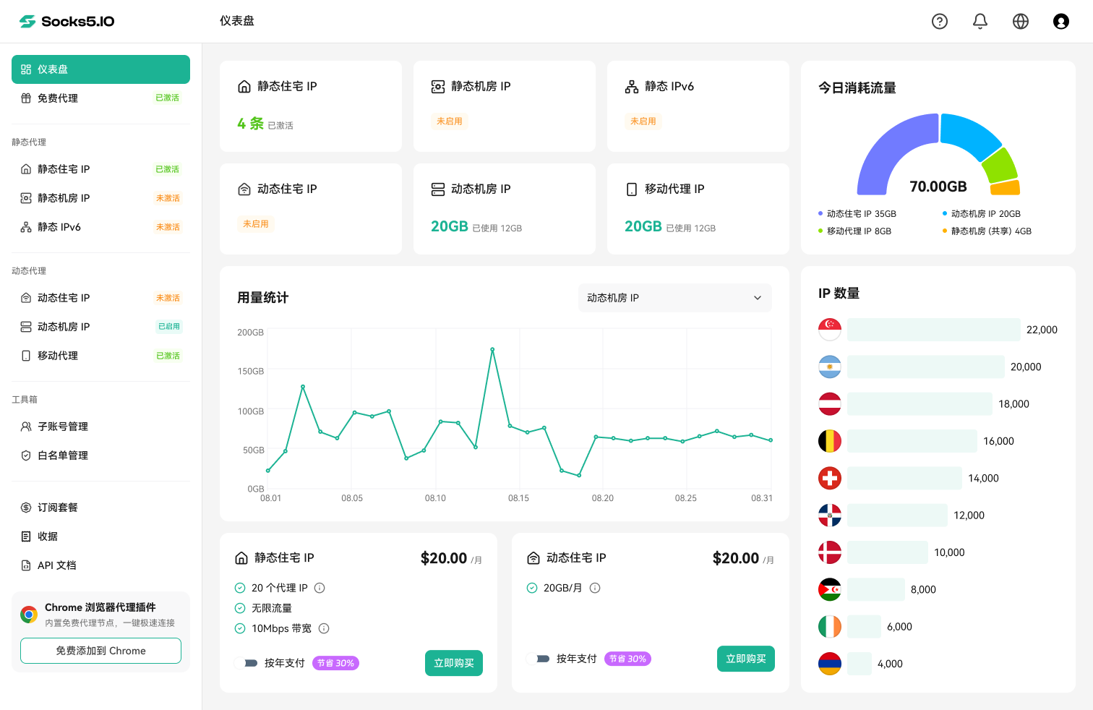Viewport: 1093px width, 710px height.
Task: Click the Singapore flag in IP 数量
Action: point(830,330)
